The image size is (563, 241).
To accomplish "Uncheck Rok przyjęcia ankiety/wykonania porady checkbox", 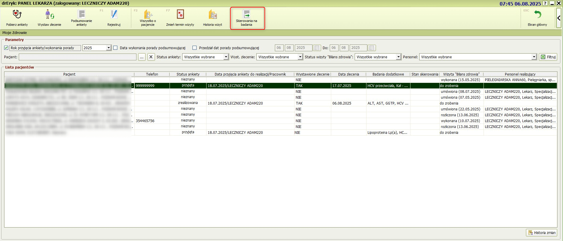I will pos(6,48).
